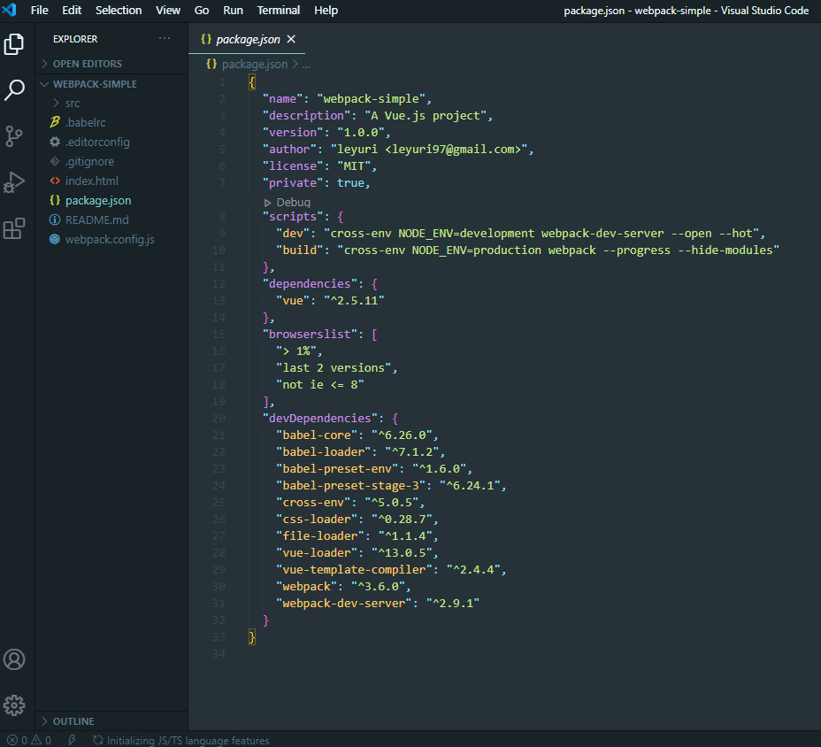Click the "webpack-dev-server" dependency line
Image resolution: width=821 pixels, height=747 pixels.
378,603
